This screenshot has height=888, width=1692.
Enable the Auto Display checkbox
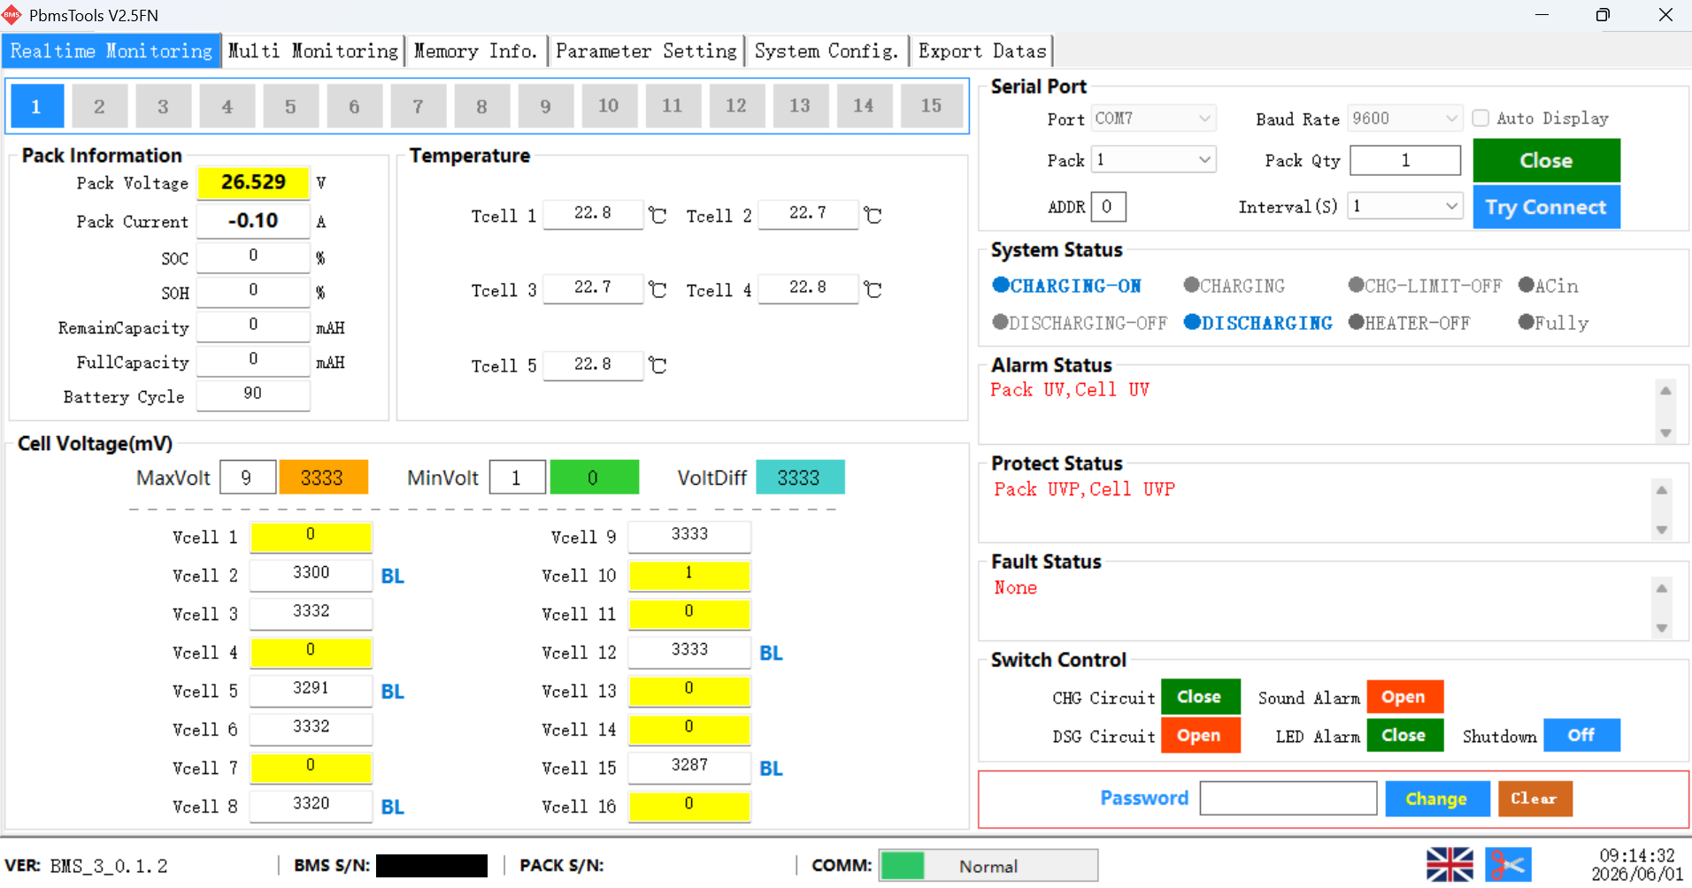(1480, 118)
